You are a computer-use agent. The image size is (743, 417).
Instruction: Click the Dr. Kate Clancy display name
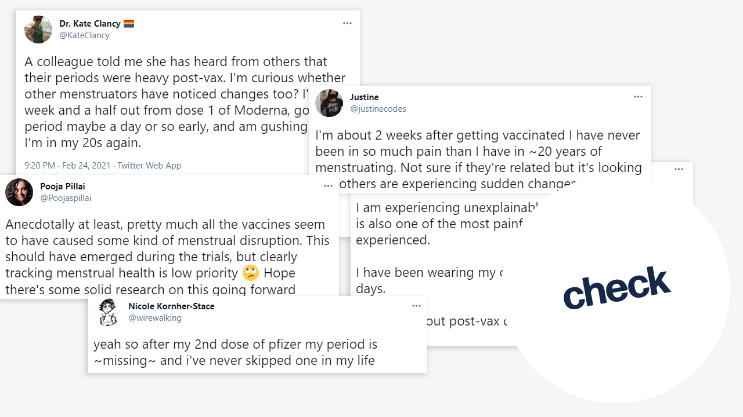(90, 24)
